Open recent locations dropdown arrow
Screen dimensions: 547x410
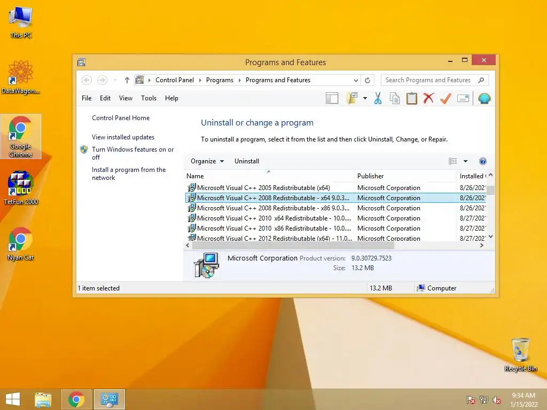[x=115, y=80]
